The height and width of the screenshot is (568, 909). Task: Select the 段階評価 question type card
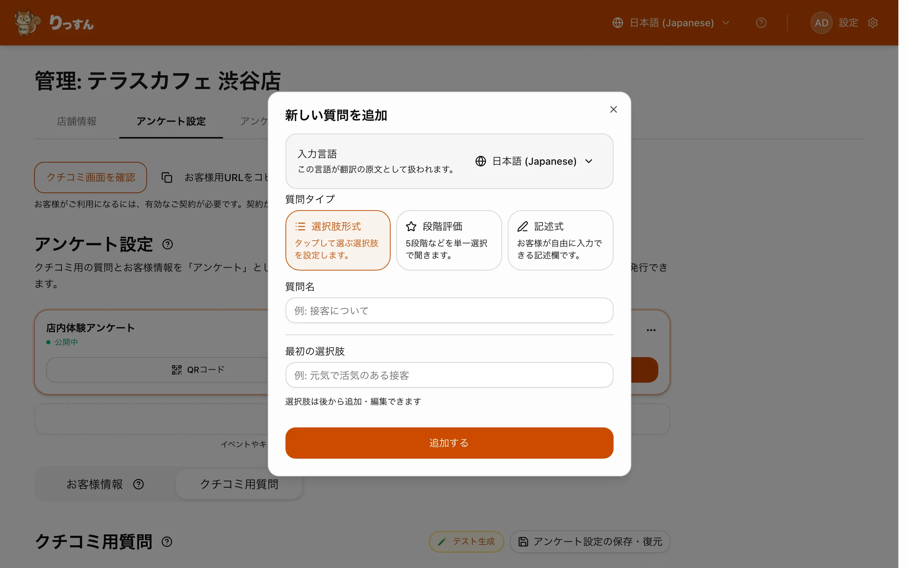pyautogui.click(x=449, y=240)
